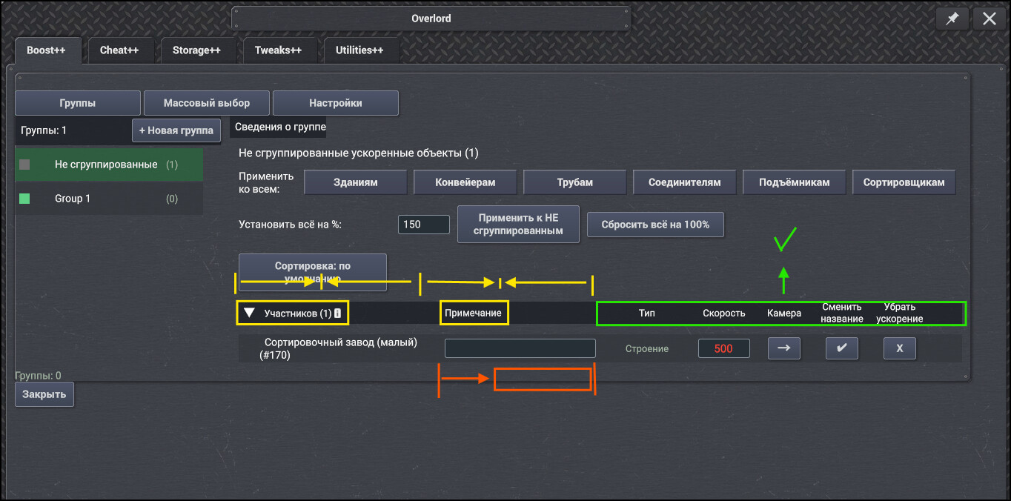Click the Скорость column header
Viewport: 1011px width, 501px height.
724,313
